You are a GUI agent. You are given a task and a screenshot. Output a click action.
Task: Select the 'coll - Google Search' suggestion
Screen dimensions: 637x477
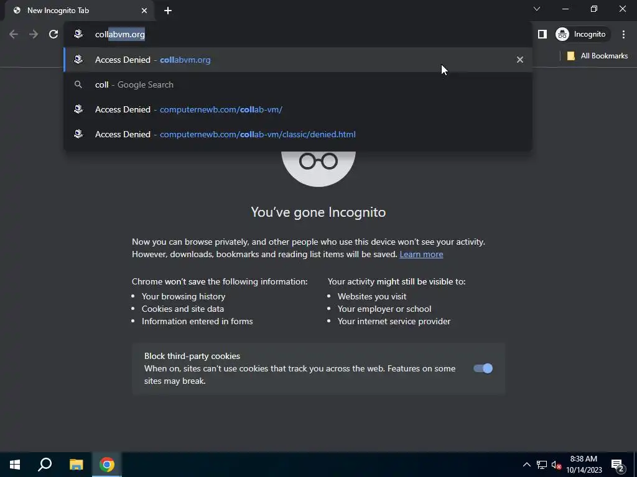[x=298, y=84]
